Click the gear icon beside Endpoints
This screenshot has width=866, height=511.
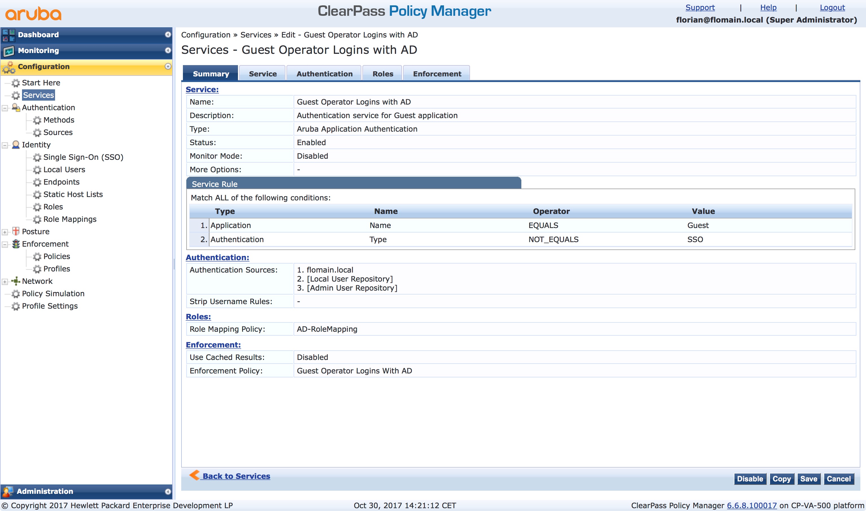click(37, 182)
